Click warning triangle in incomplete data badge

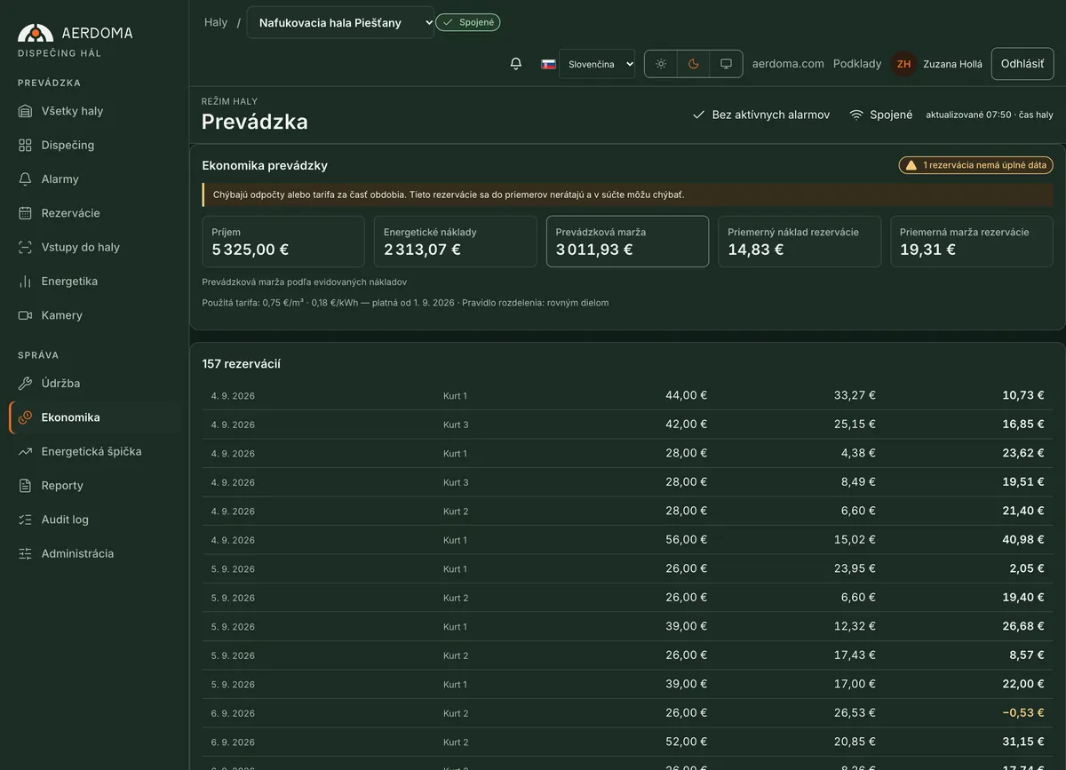911,165
